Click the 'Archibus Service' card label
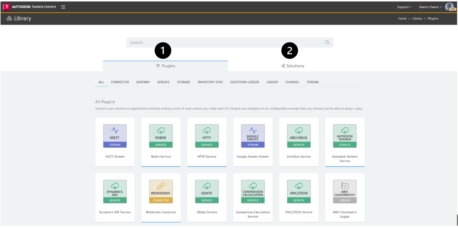Viewport: 458px width, 228px height. click(x=299, y=157)
